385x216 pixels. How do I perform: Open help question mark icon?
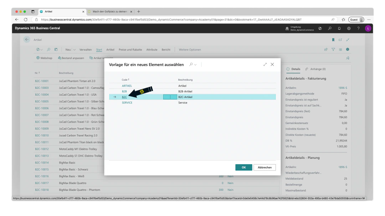coord(358,28)
